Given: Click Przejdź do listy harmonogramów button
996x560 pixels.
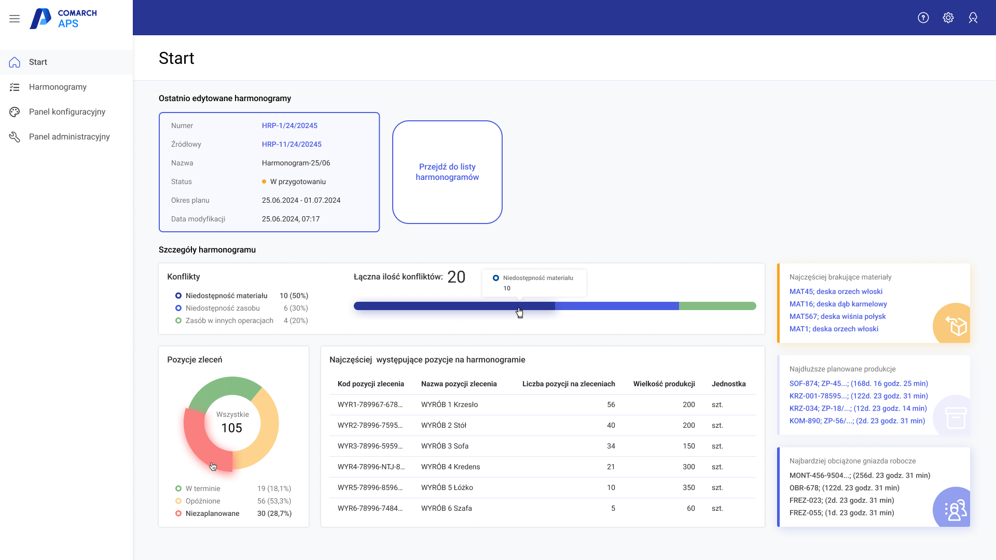Looking at the screenshot, I should coord(447,172).
